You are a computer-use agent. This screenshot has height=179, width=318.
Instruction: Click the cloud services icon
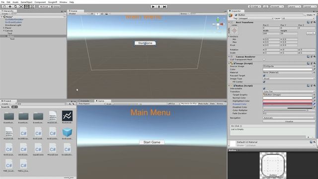point(266,6)
